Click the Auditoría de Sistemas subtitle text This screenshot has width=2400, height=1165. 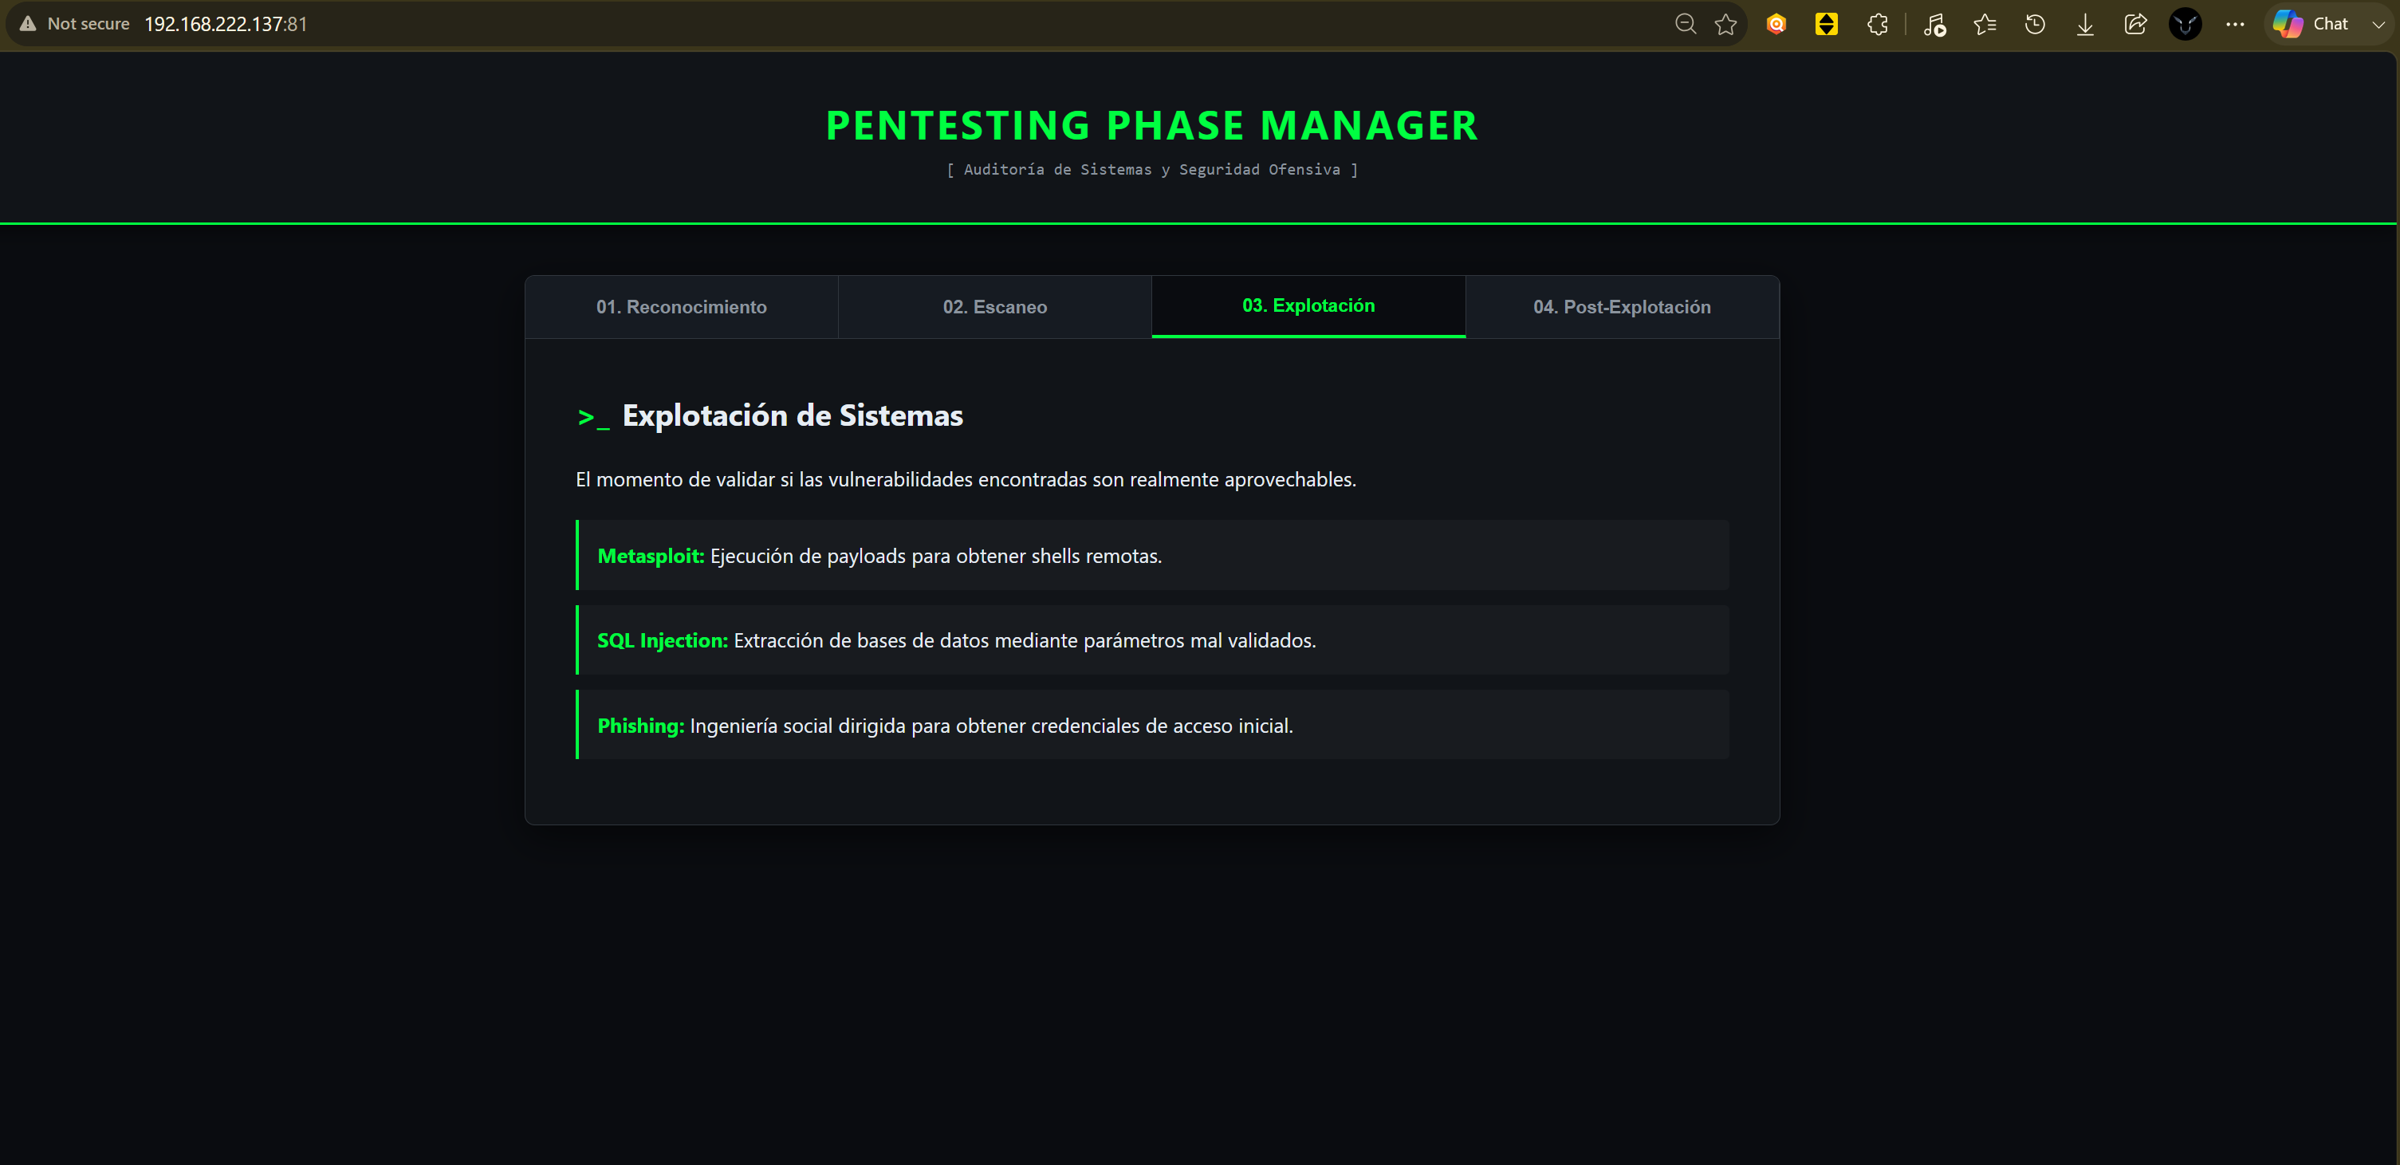tap(1152, 170)
